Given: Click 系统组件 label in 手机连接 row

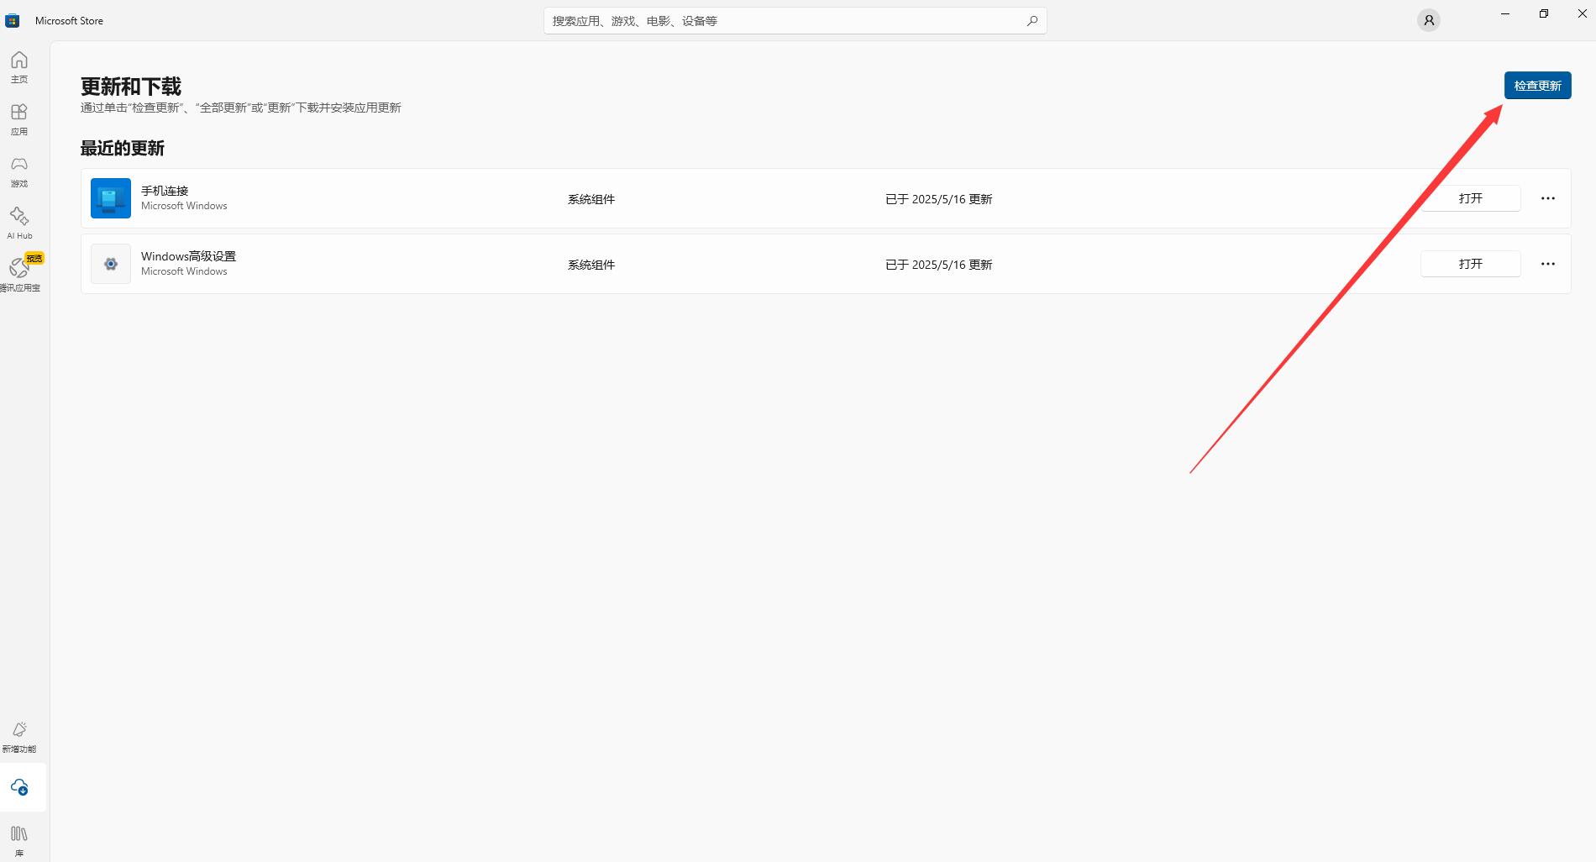Looking at the screenshot, I should point(591,199).
